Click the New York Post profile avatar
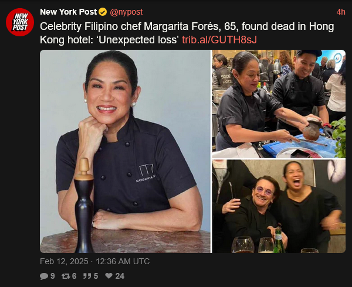This screenshot has height=287, width=352. (x=20, y=22)
